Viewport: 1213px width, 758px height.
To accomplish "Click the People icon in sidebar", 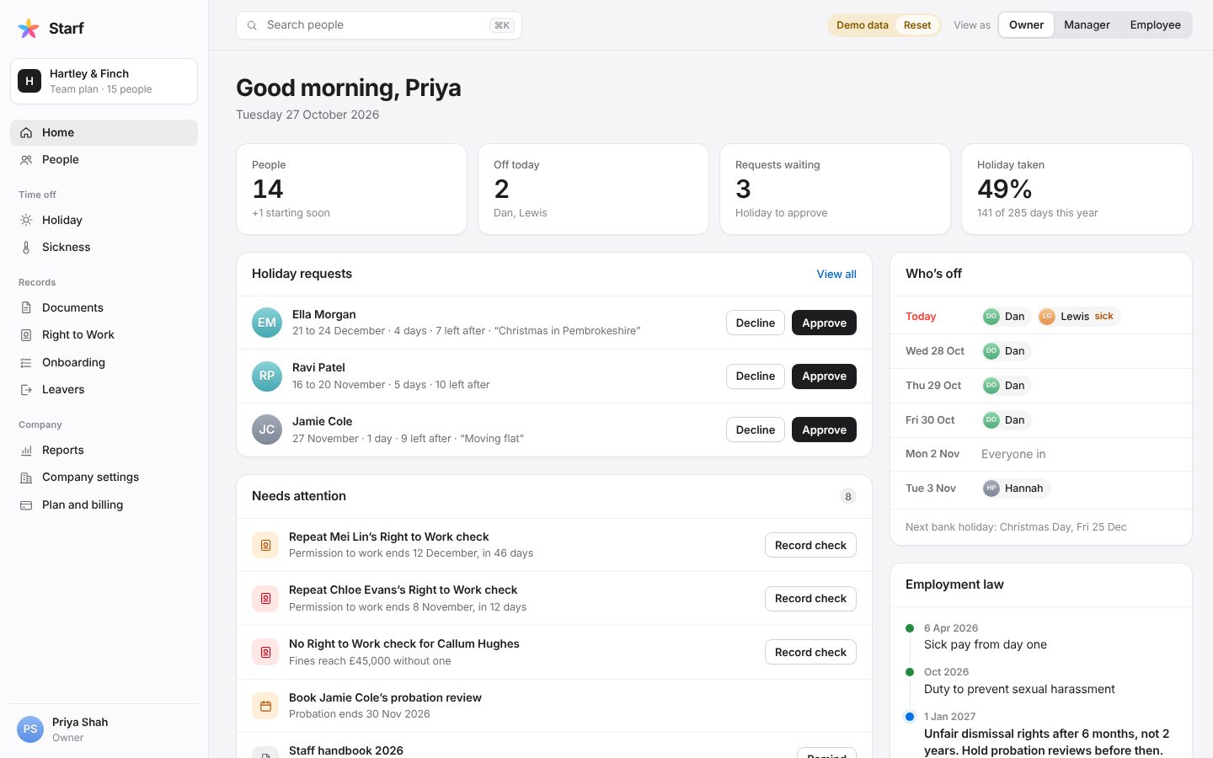I will pyautogui.click(x=26, y=160).
